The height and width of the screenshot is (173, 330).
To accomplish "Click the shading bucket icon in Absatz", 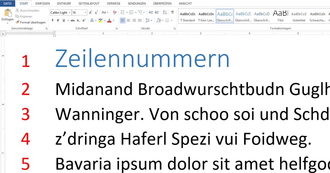I will [x=158, y=20].
